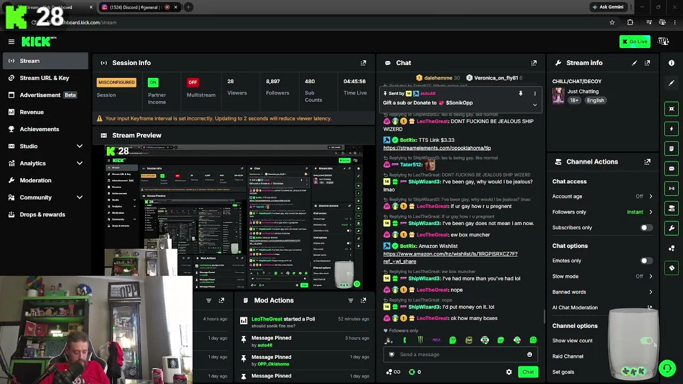Select Stream in the sidebar
The height and width of the screenshot is (384, 683).
pyautogui.click(x=45, y=61)
